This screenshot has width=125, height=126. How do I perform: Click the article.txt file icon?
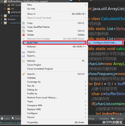pyautogui.click(x=9, y=12)
